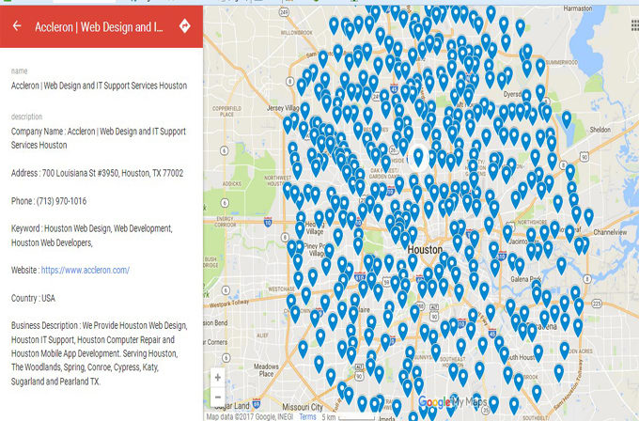Click the Westpark Tollway road label
Screen dimensions: 639x421
[x=228, y=304]
